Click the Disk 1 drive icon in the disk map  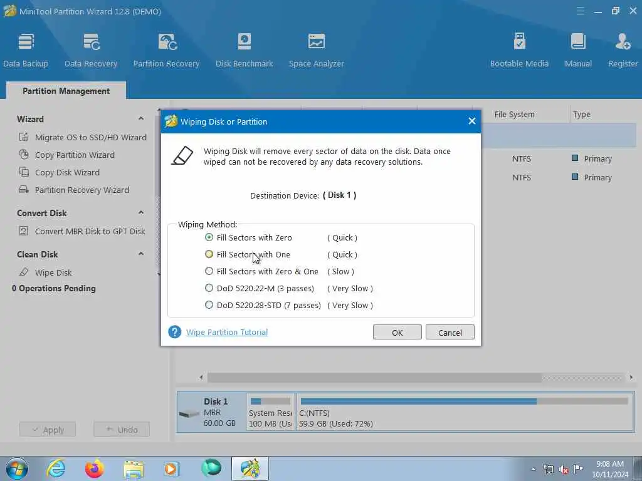189,414
